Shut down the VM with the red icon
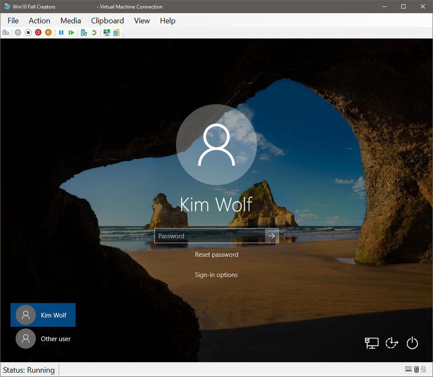The height and width of the screenshot is (377, 433). [38, 32]
